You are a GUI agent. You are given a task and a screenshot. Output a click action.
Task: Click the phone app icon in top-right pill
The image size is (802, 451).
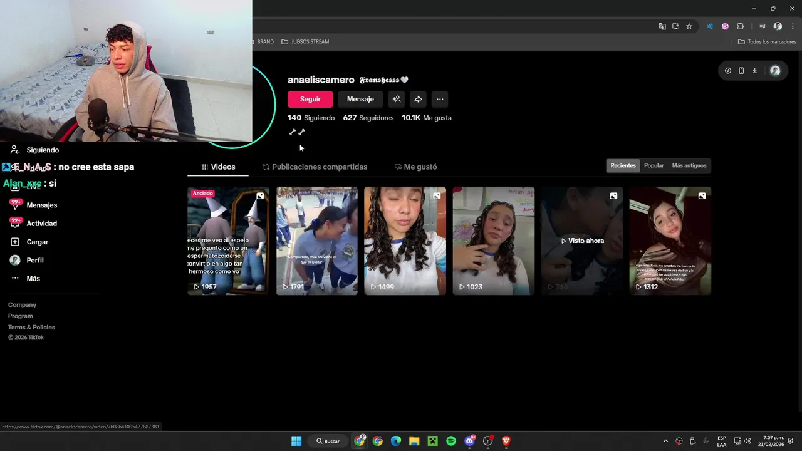click(741, 71)
